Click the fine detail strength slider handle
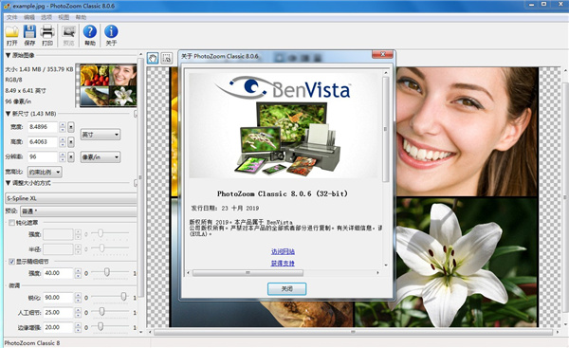The width and height of the screenshot is (569, 348). [x=107, y=272]
